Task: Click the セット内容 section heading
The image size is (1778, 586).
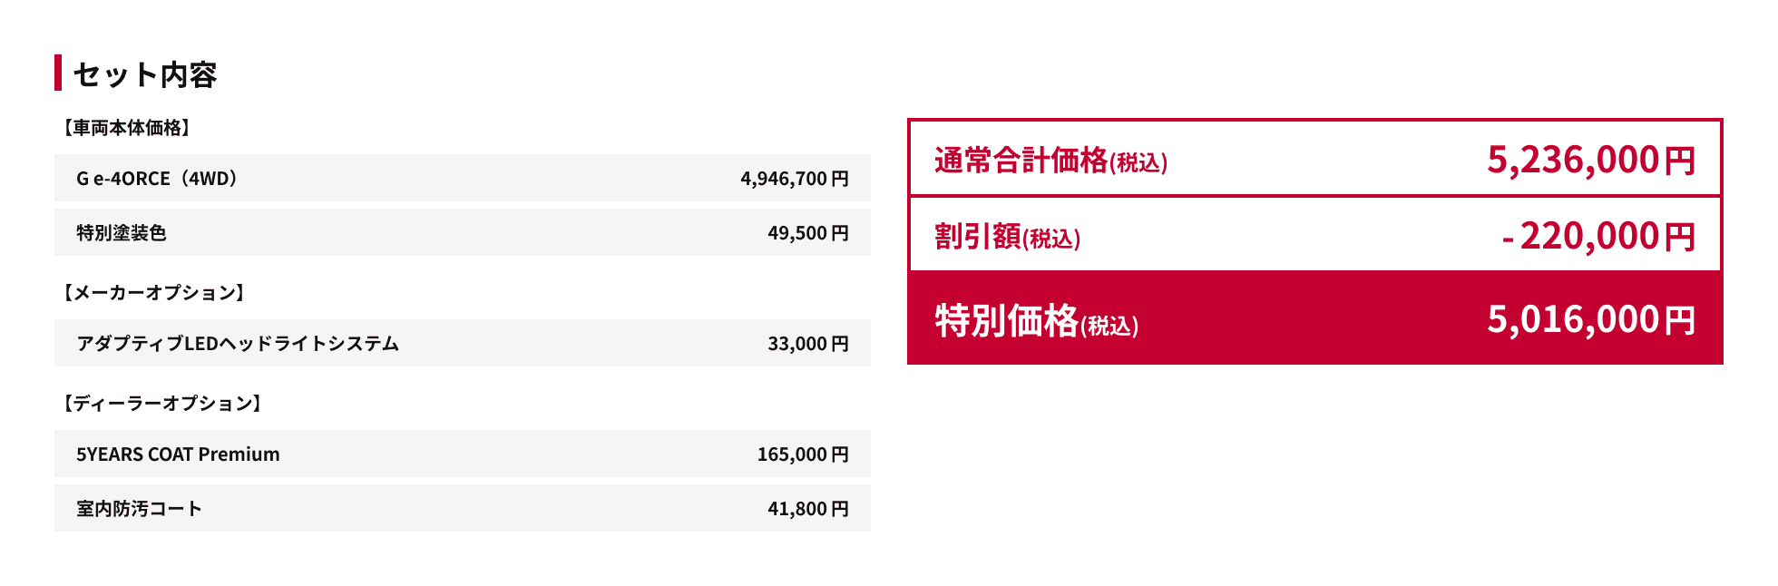Action: coord(144,74)
